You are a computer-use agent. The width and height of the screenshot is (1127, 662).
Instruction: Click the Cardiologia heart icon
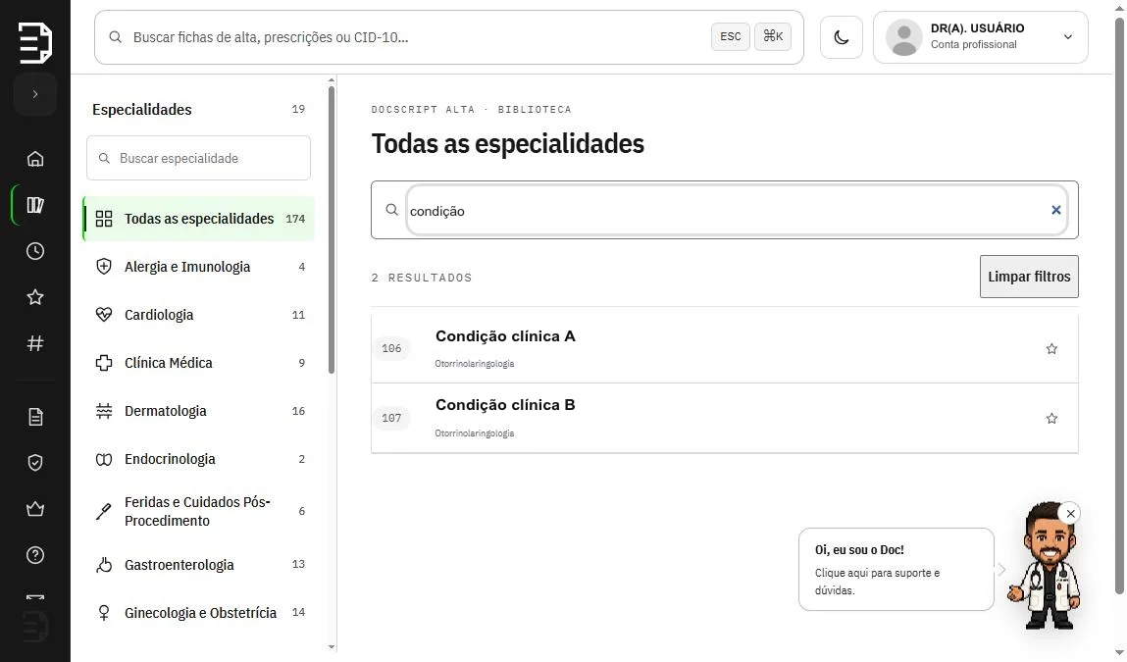104,315
